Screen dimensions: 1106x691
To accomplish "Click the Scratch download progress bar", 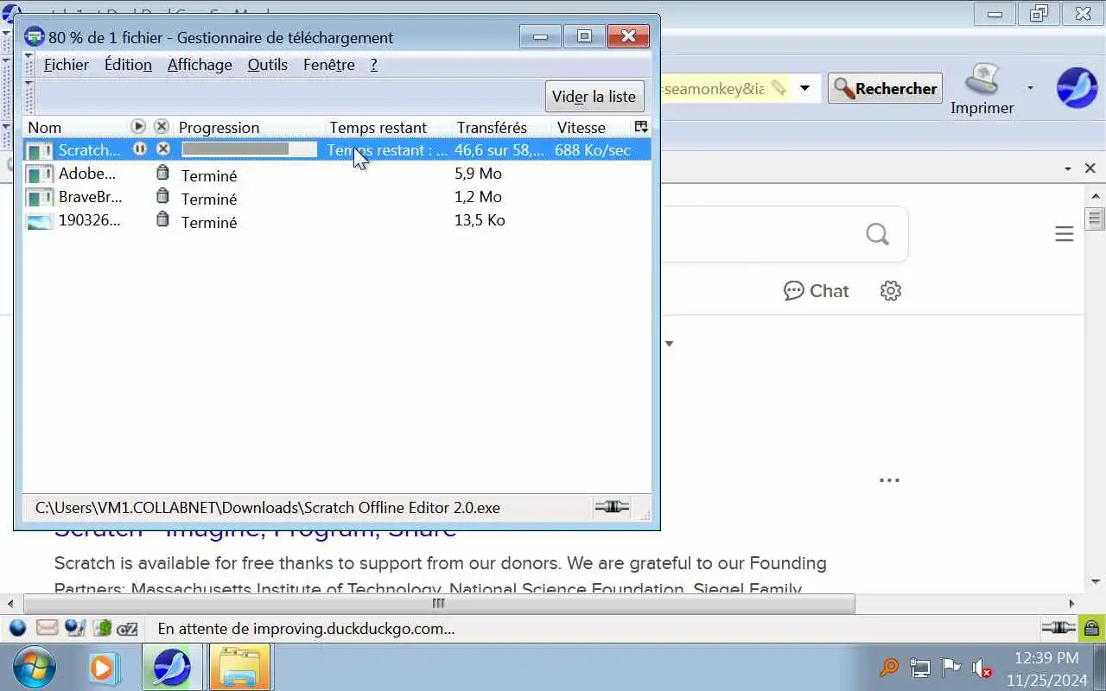I will pyautogui.click(x=250, y=149).
